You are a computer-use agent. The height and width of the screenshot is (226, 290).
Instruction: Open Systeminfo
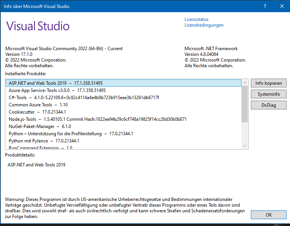(x=268, y=94)
